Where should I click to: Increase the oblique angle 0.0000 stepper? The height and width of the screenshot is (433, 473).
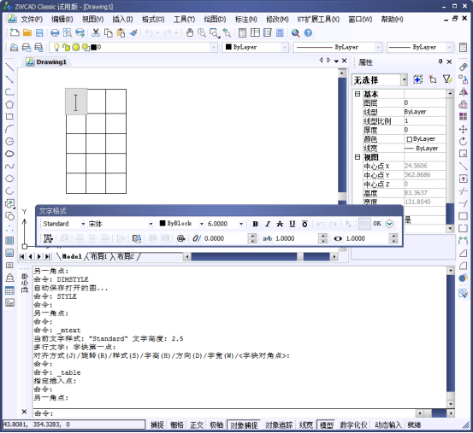pos(252,236)
